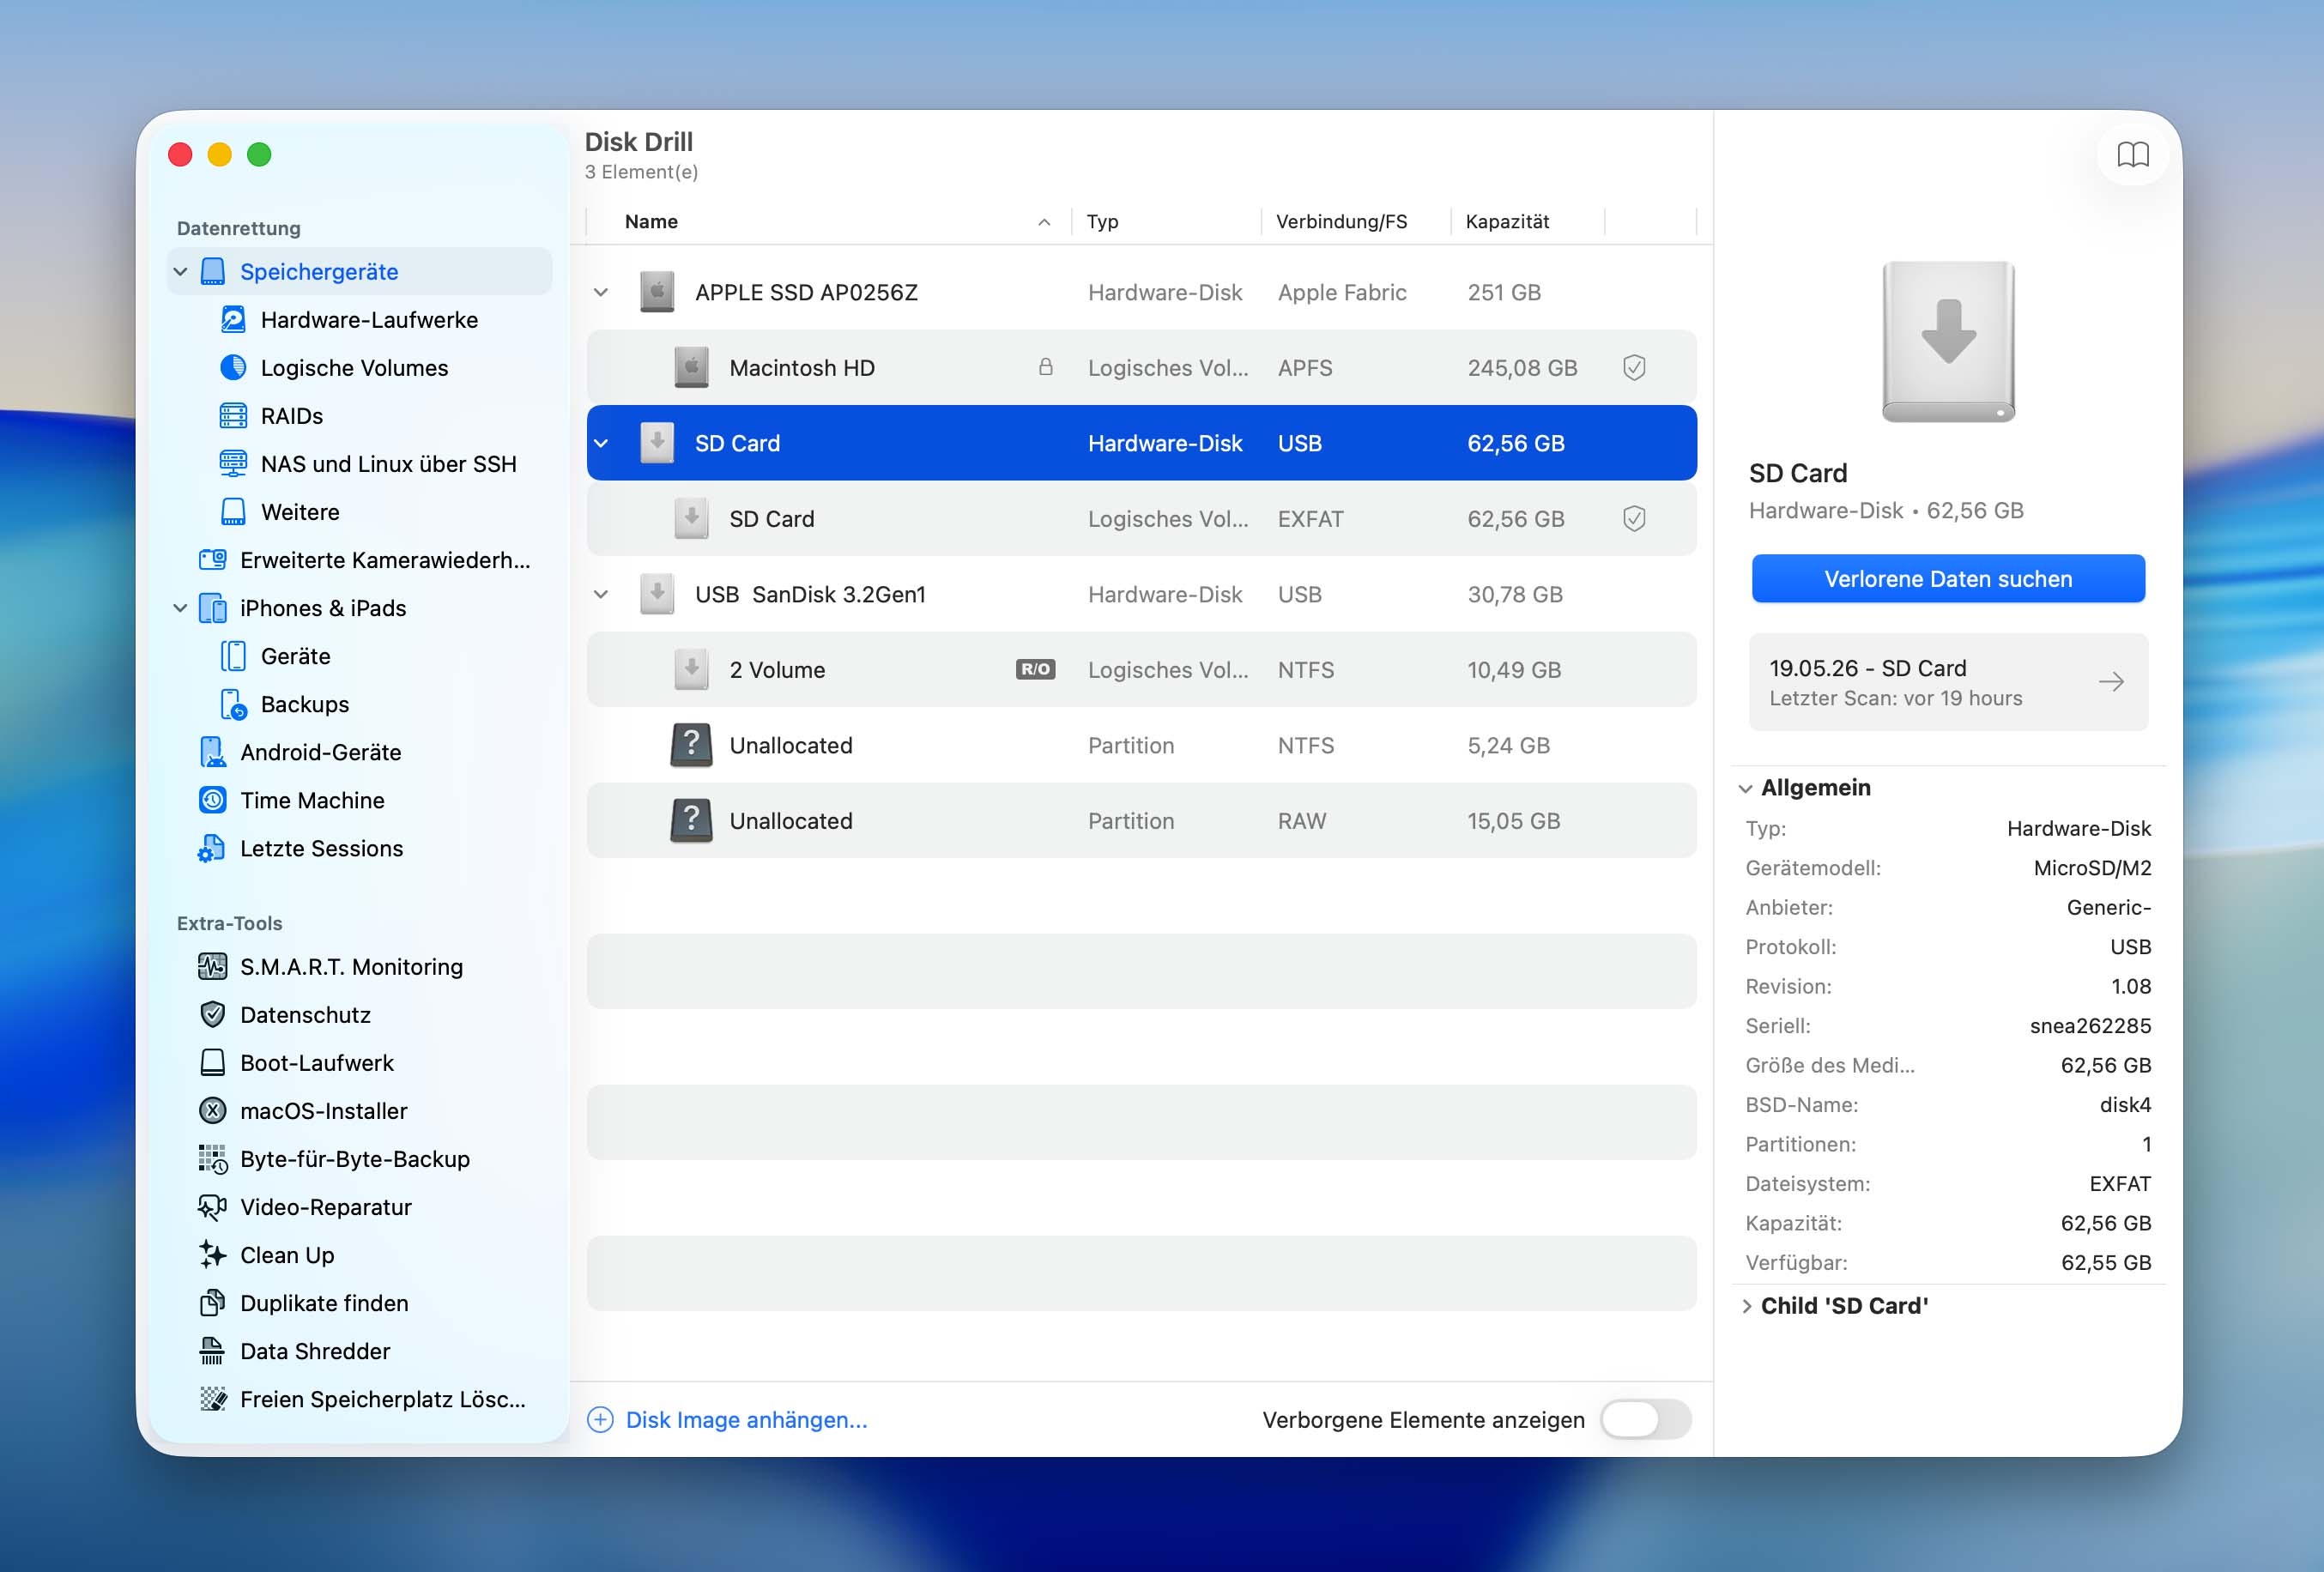The width and height of the screenshot is (2324, 1572).
Task: Open Clean Up tool
Action: [x=287, y=1255]
